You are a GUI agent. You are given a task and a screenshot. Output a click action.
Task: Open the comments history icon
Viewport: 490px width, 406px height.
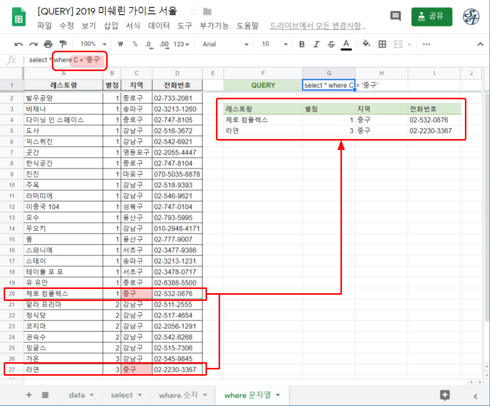tap(395, 16)
